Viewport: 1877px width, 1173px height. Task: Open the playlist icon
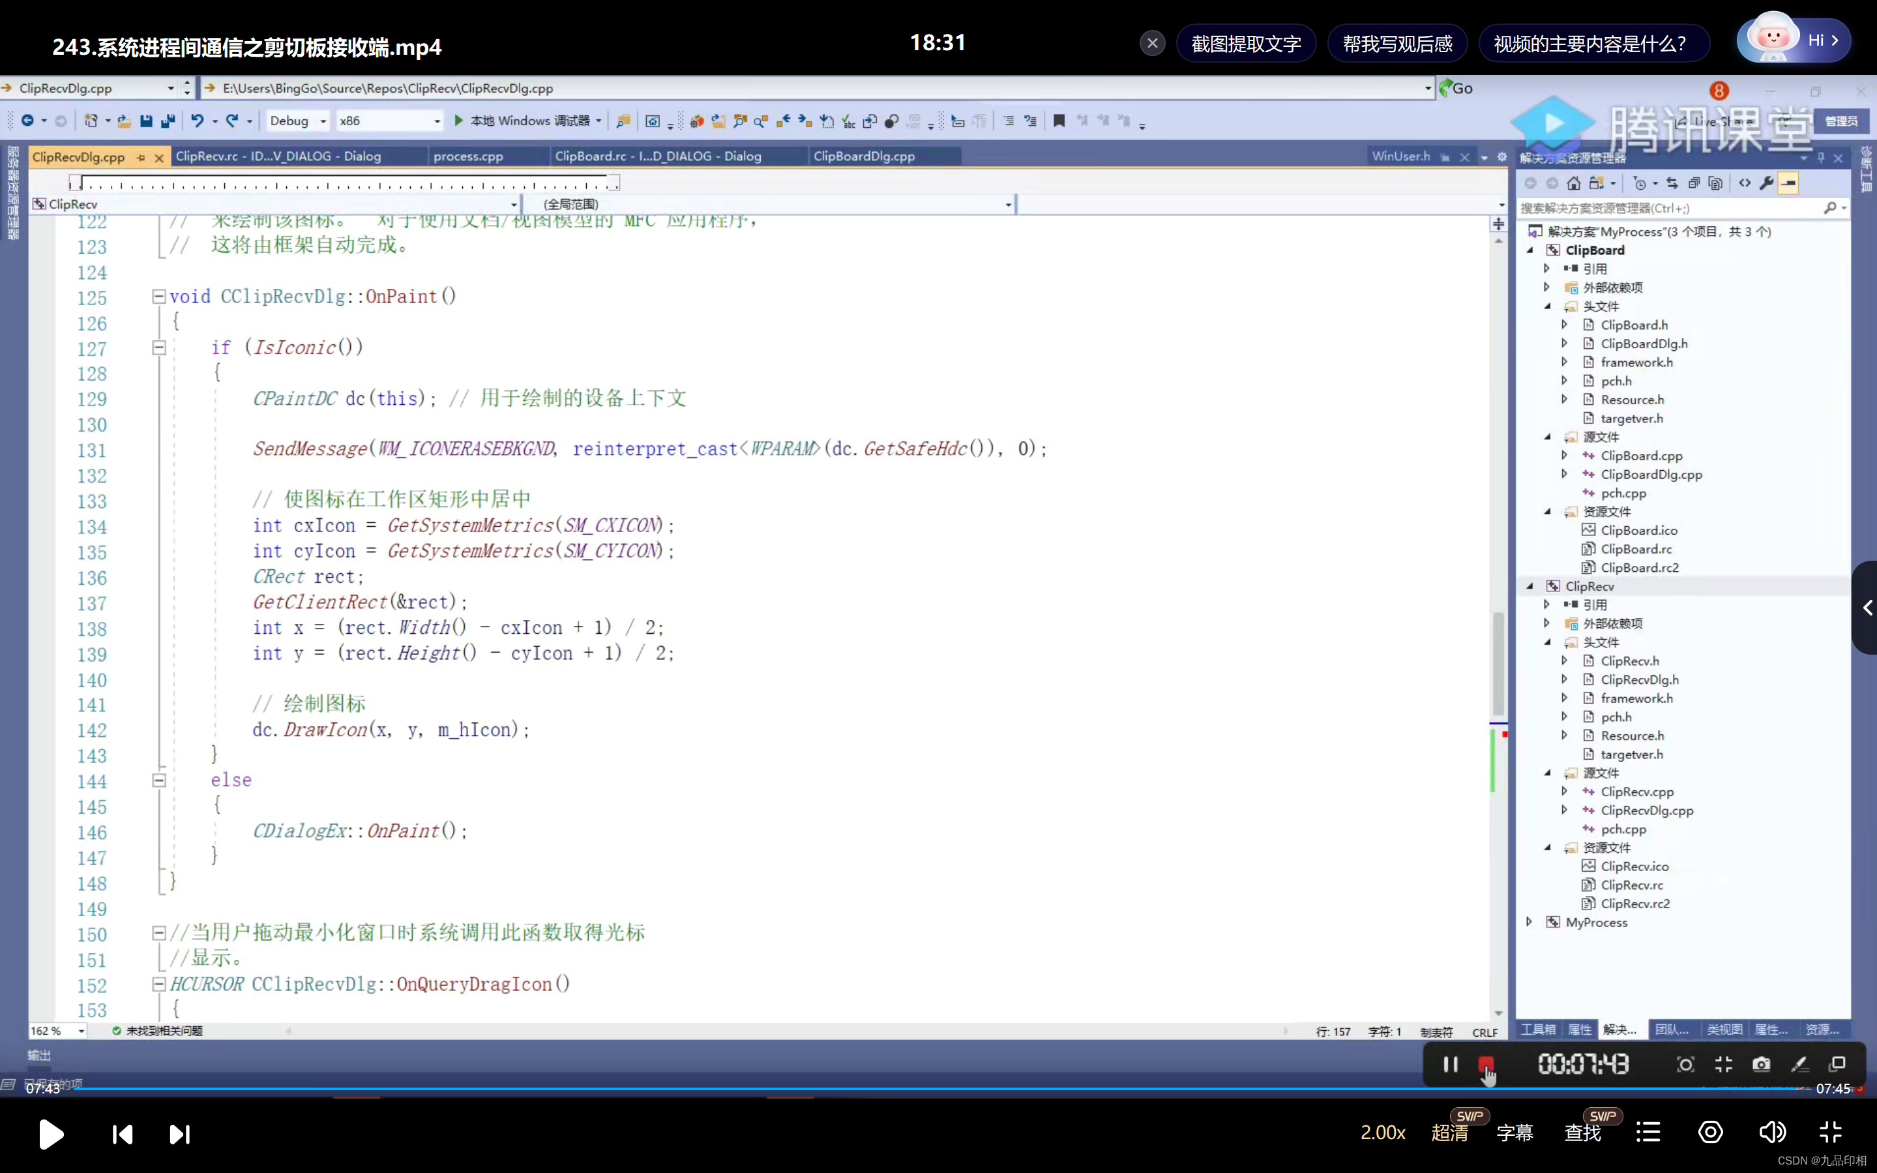tap(1648, 1132)
